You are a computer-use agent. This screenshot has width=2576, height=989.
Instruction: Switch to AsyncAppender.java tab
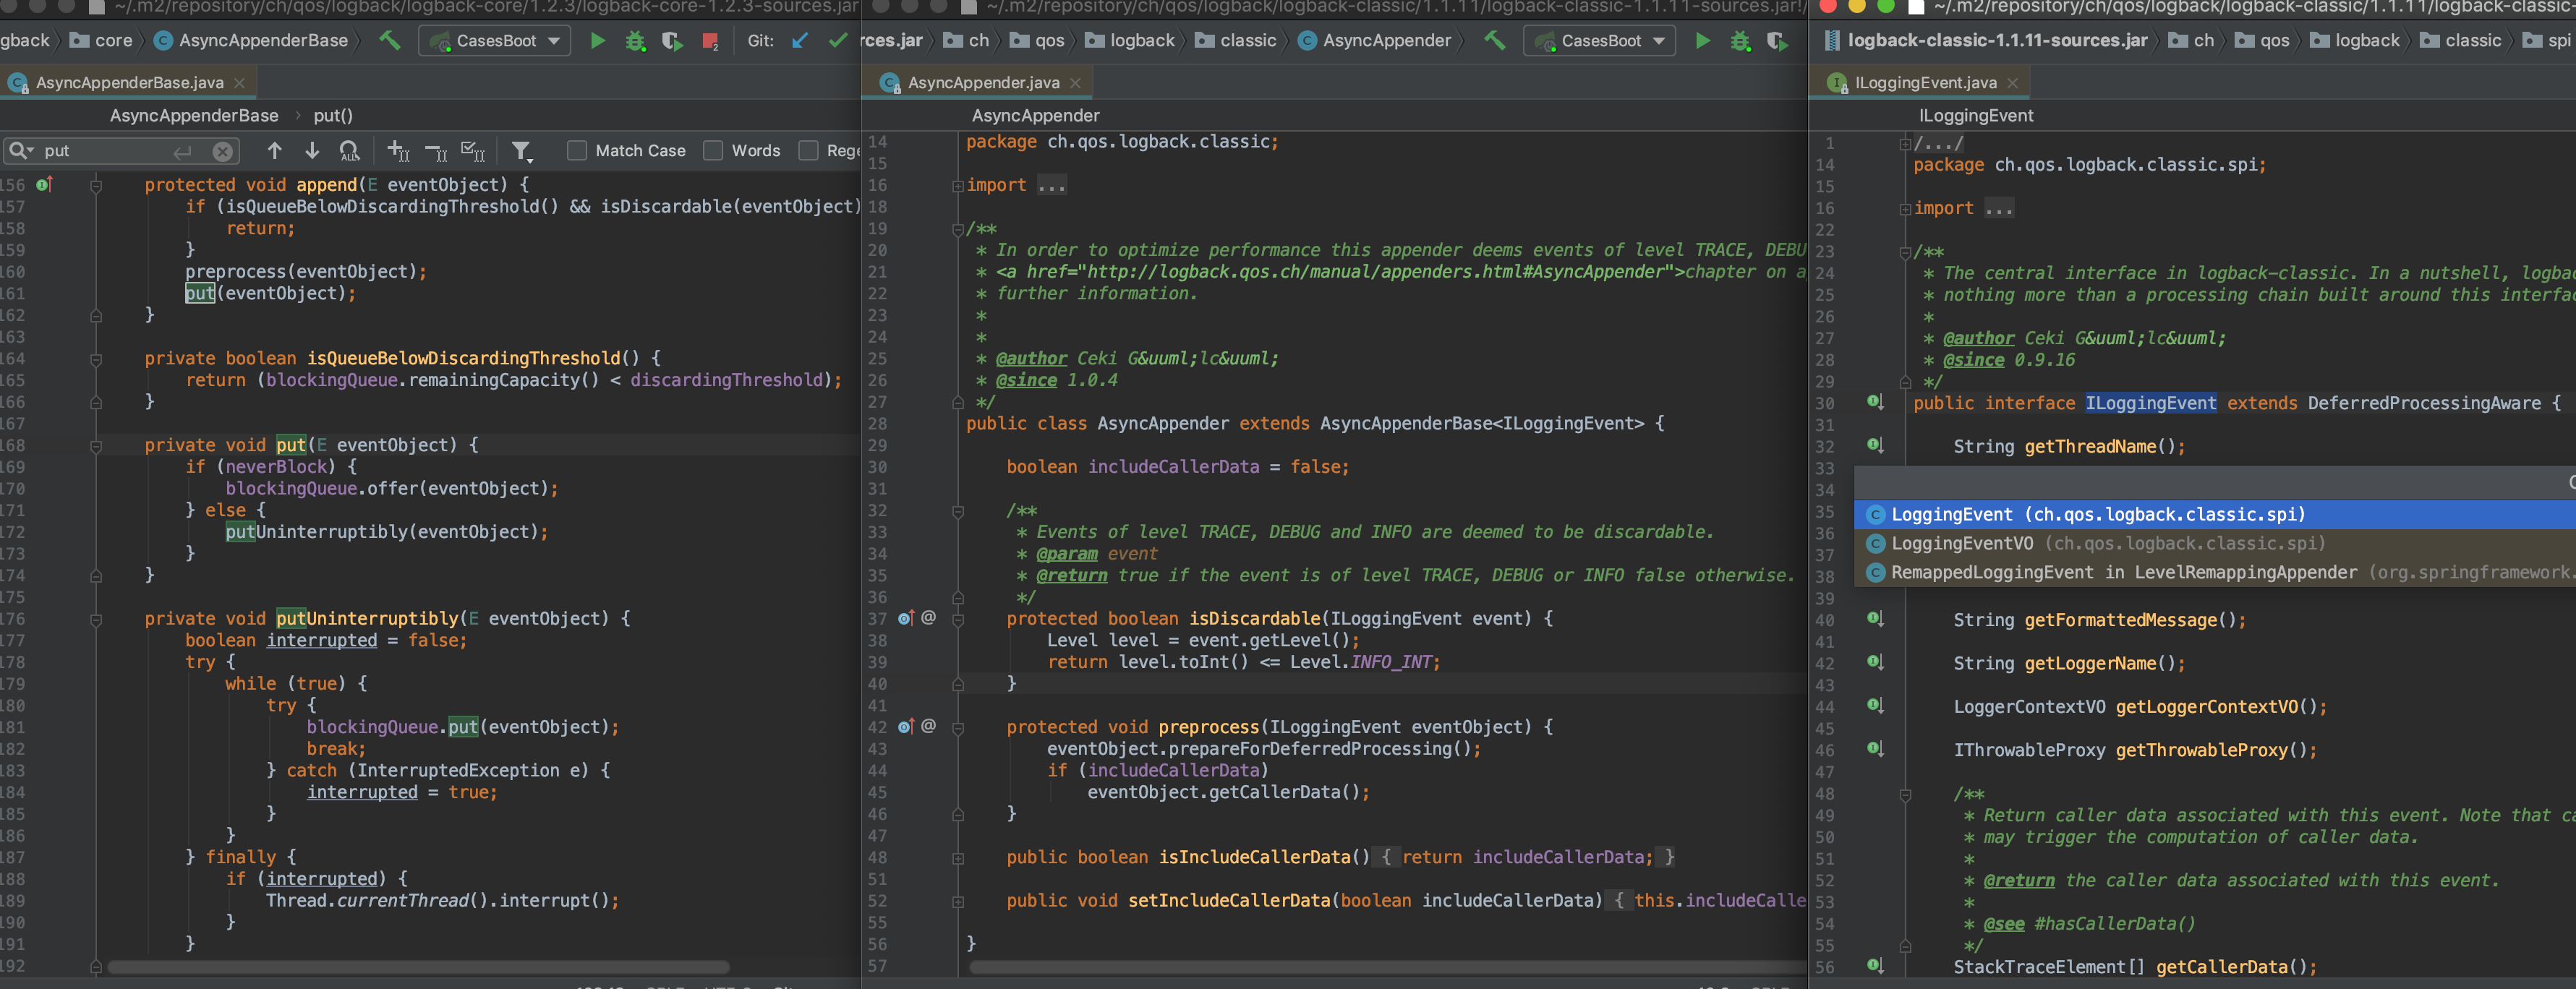[983, 83]
